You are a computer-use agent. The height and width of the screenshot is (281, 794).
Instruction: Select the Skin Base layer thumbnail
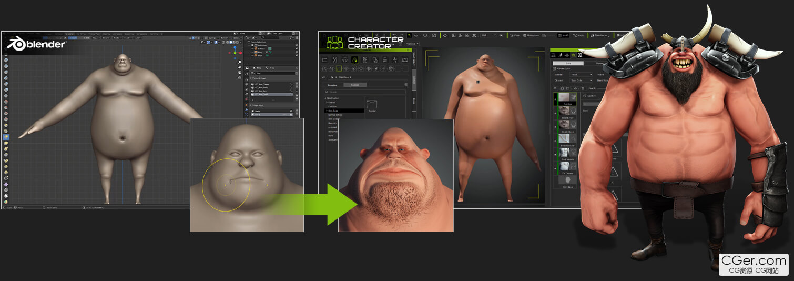[568, 180]
